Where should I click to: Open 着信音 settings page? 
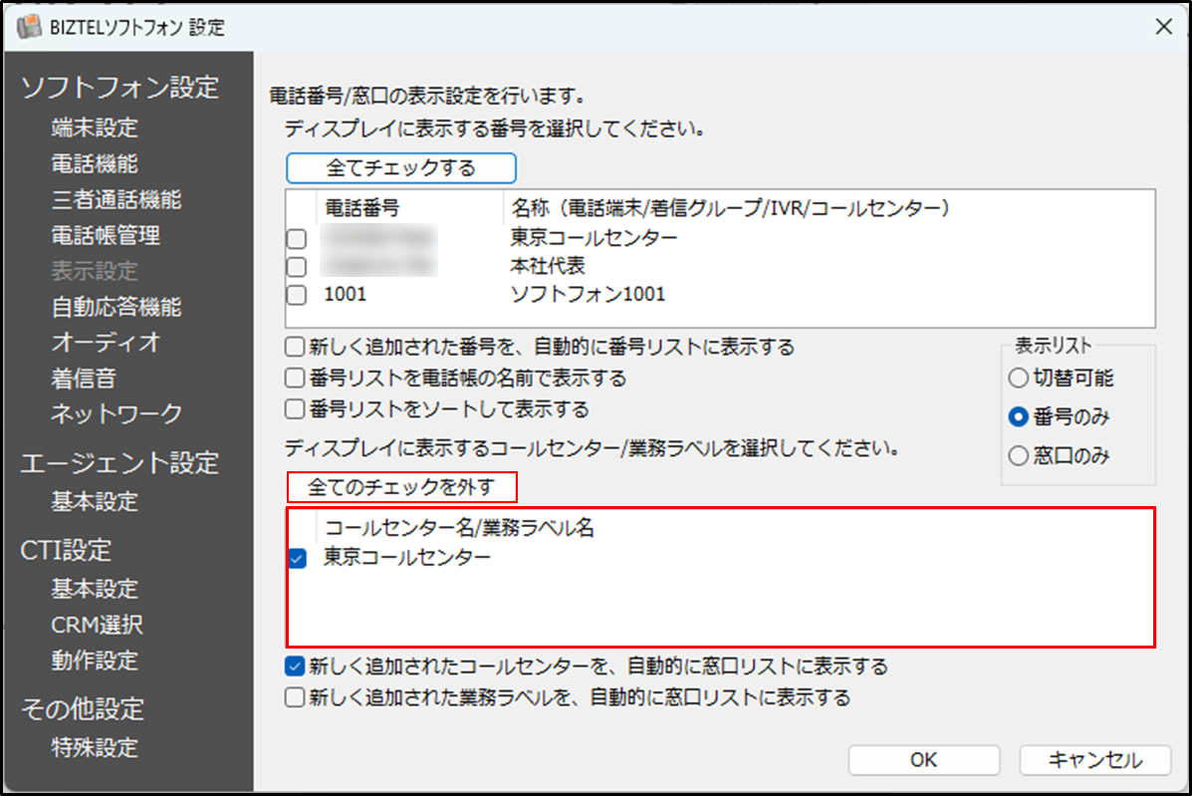84,378
